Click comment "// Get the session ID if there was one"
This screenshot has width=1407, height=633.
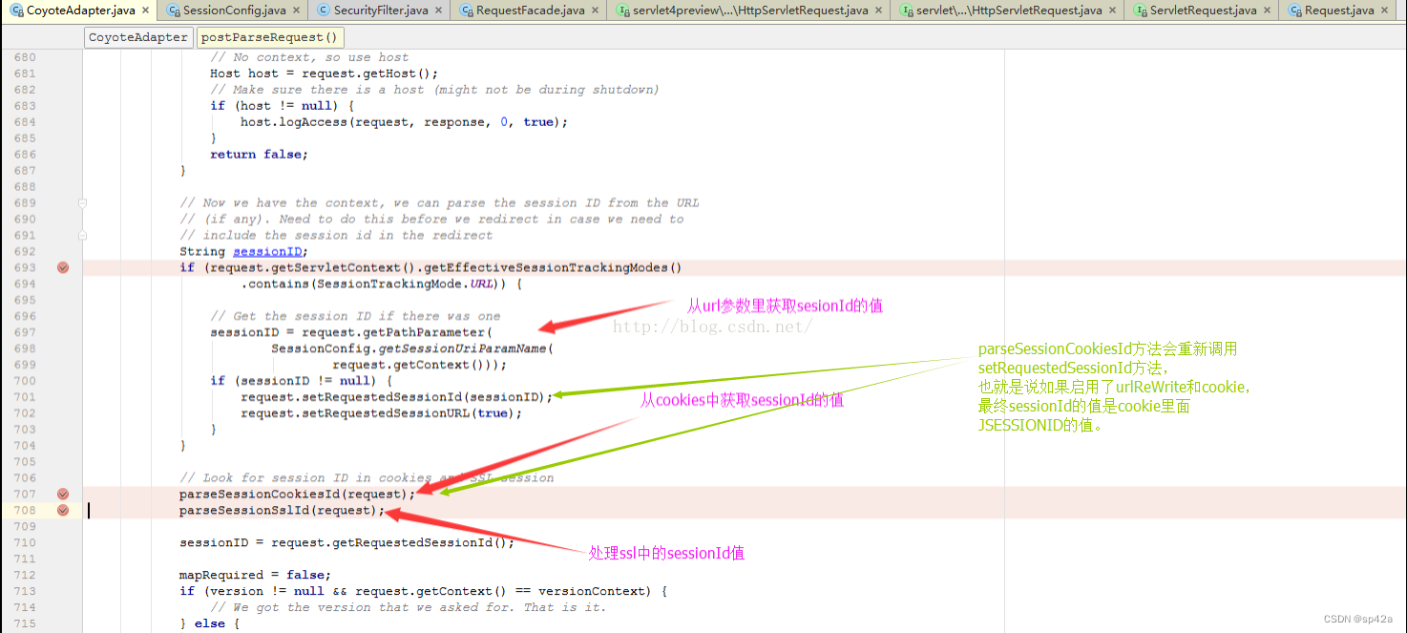click(355, 316)
